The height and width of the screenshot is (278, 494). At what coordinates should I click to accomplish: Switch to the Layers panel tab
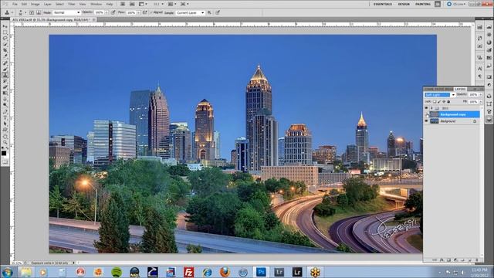[x=460, y=90]
